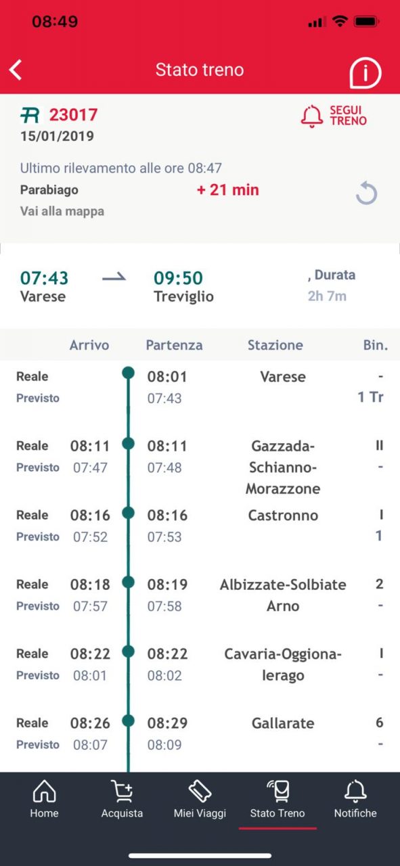Tap the Albizzate-Solbiate Arno station entry

tap(283, 595)
